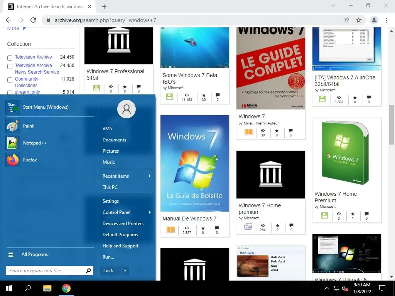Open Documents from the Start menu
This screenshot has width=395, height=296.
114,140
